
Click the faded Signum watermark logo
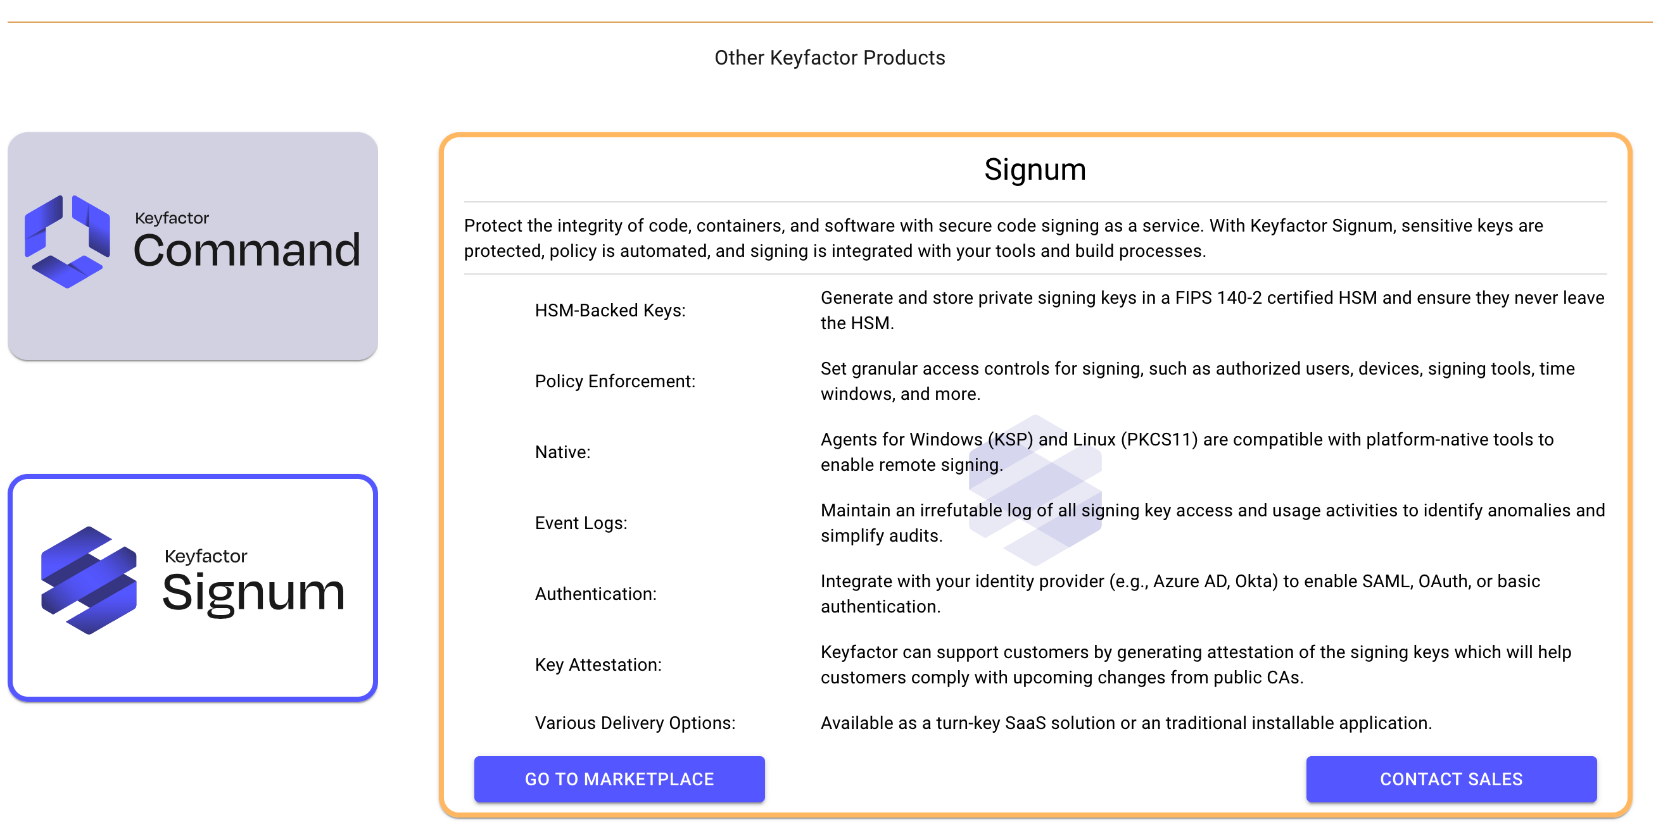1035,490
